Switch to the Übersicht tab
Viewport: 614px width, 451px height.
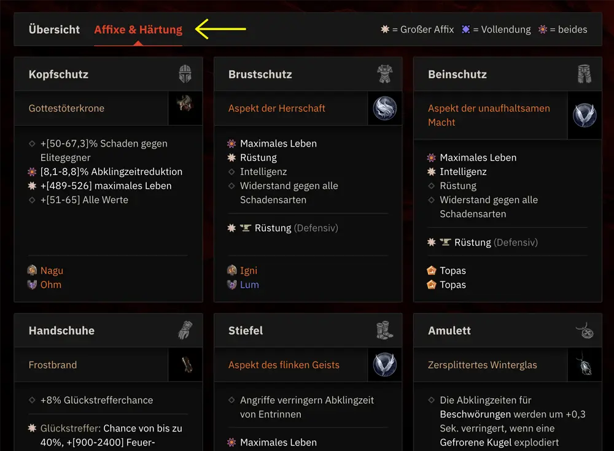point(54,29)
